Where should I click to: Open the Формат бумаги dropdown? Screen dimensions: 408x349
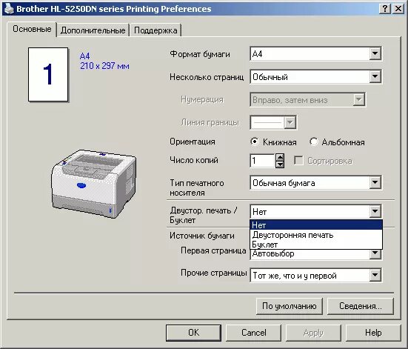point(315,54)
